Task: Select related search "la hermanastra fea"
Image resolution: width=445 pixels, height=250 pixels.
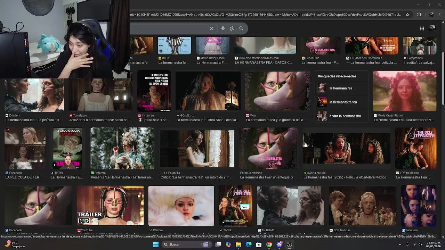Action: pos(341,102)
